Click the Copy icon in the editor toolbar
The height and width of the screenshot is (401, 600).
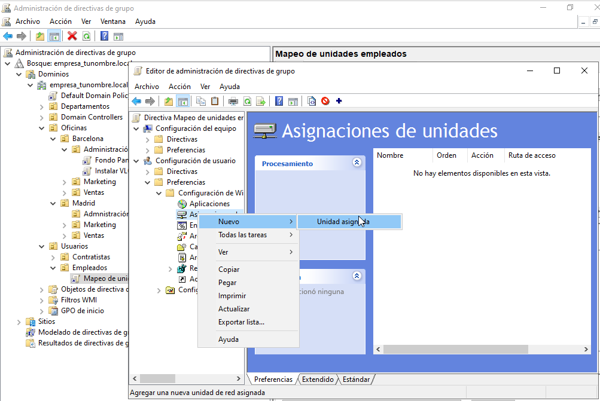(x=201, y=100)
